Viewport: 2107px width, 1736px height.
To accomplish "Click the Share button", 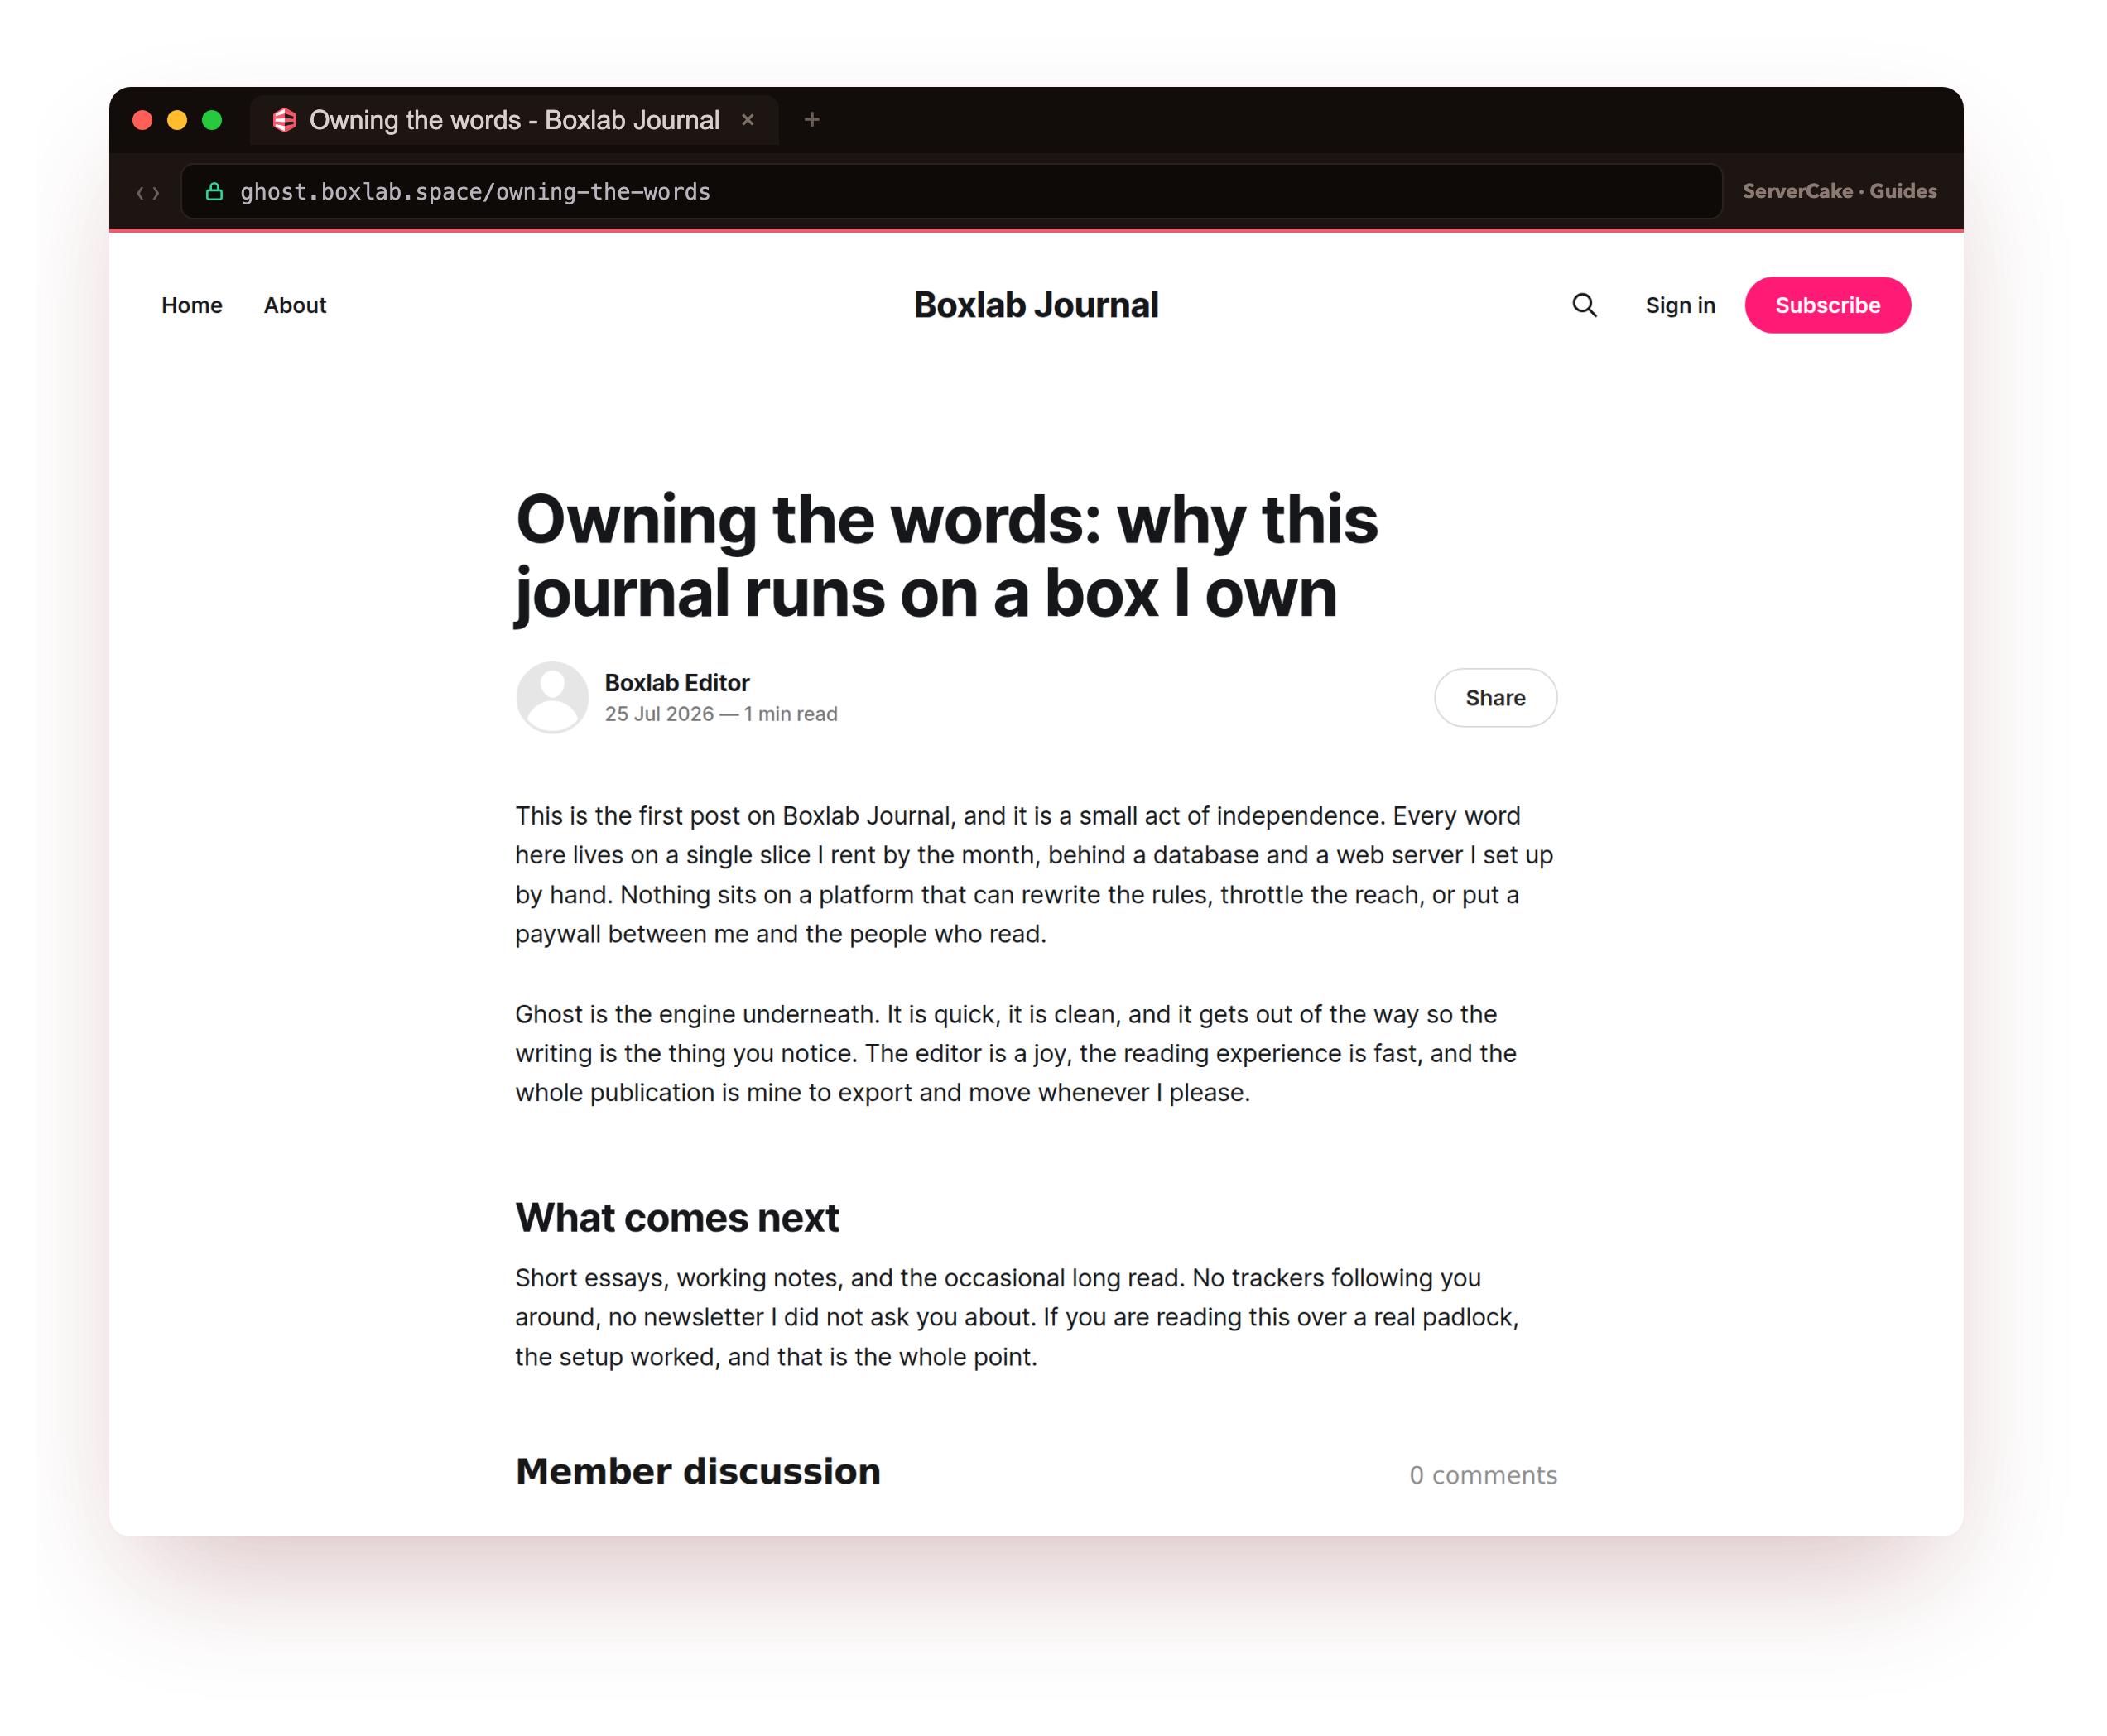I will click(1495, 698).
